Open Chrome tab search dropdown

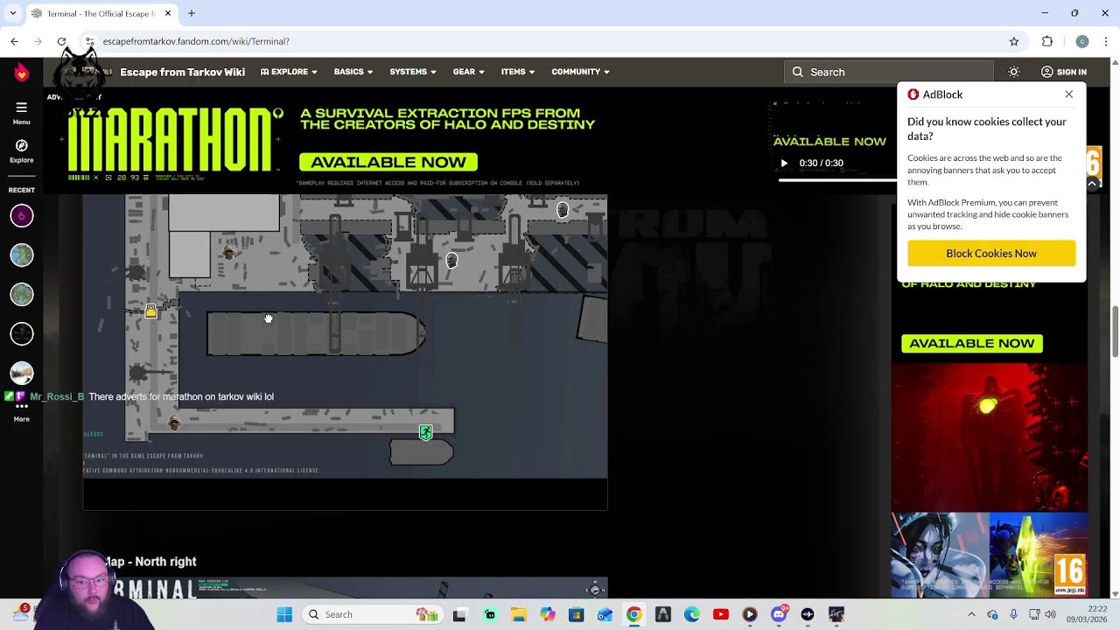(x=13, y=13)
